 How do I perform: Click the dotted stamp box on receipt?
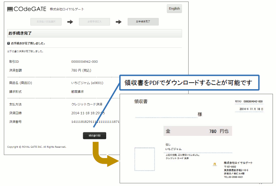tap(145, 158)
